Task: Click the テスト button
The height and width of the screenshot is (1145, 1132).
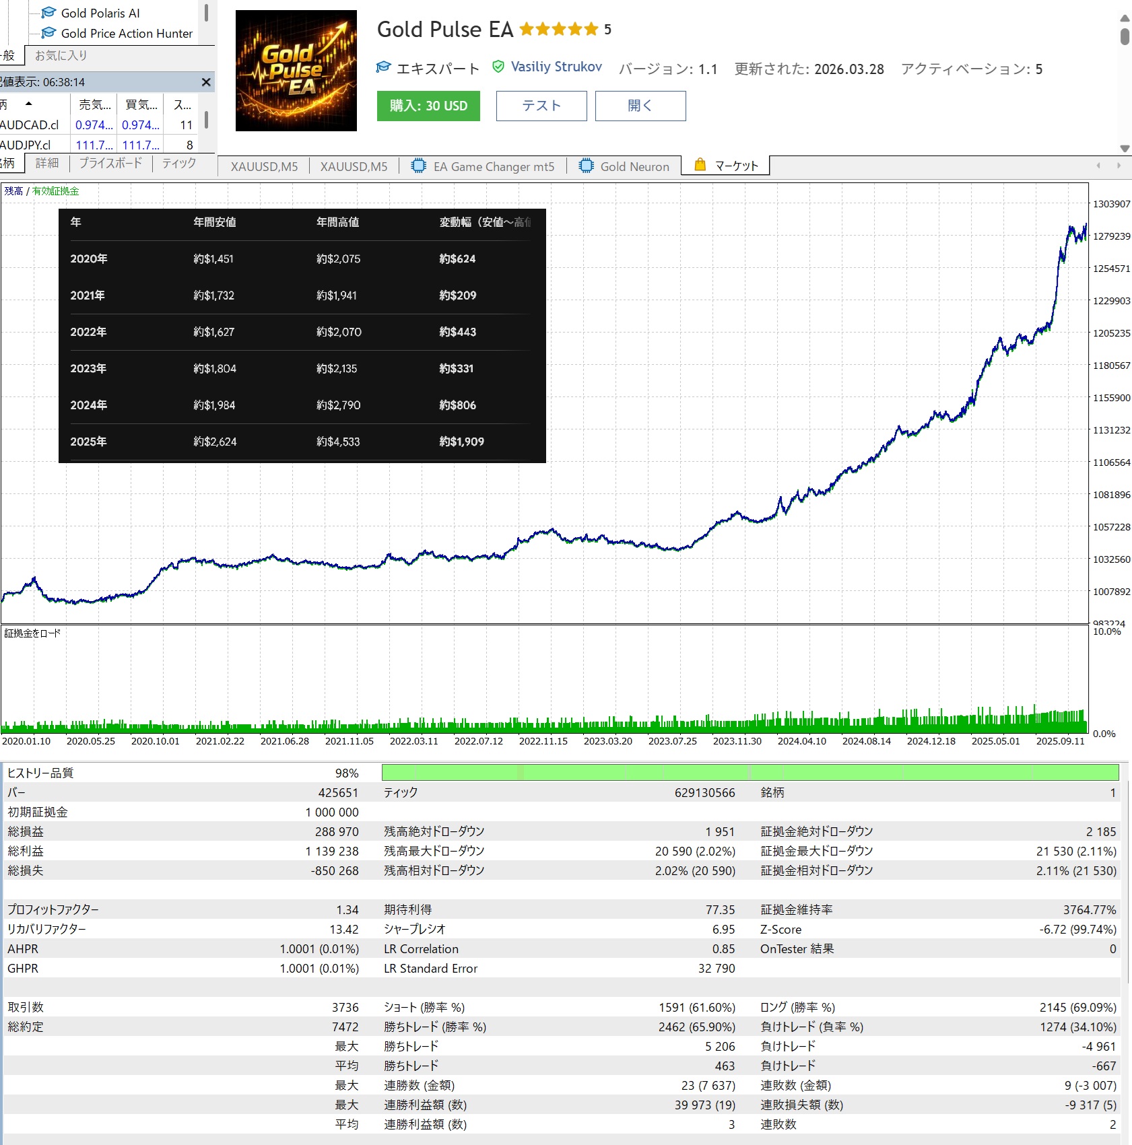Action: point(541,106)
